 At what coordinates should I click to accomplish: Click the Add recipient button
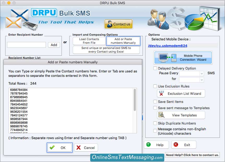(x=54, y=45)
